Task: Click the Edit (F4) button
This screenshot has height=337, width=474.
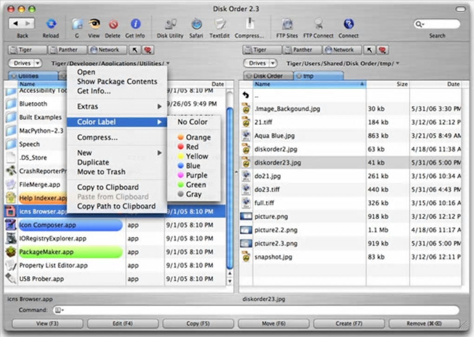Action: [123, 324]
